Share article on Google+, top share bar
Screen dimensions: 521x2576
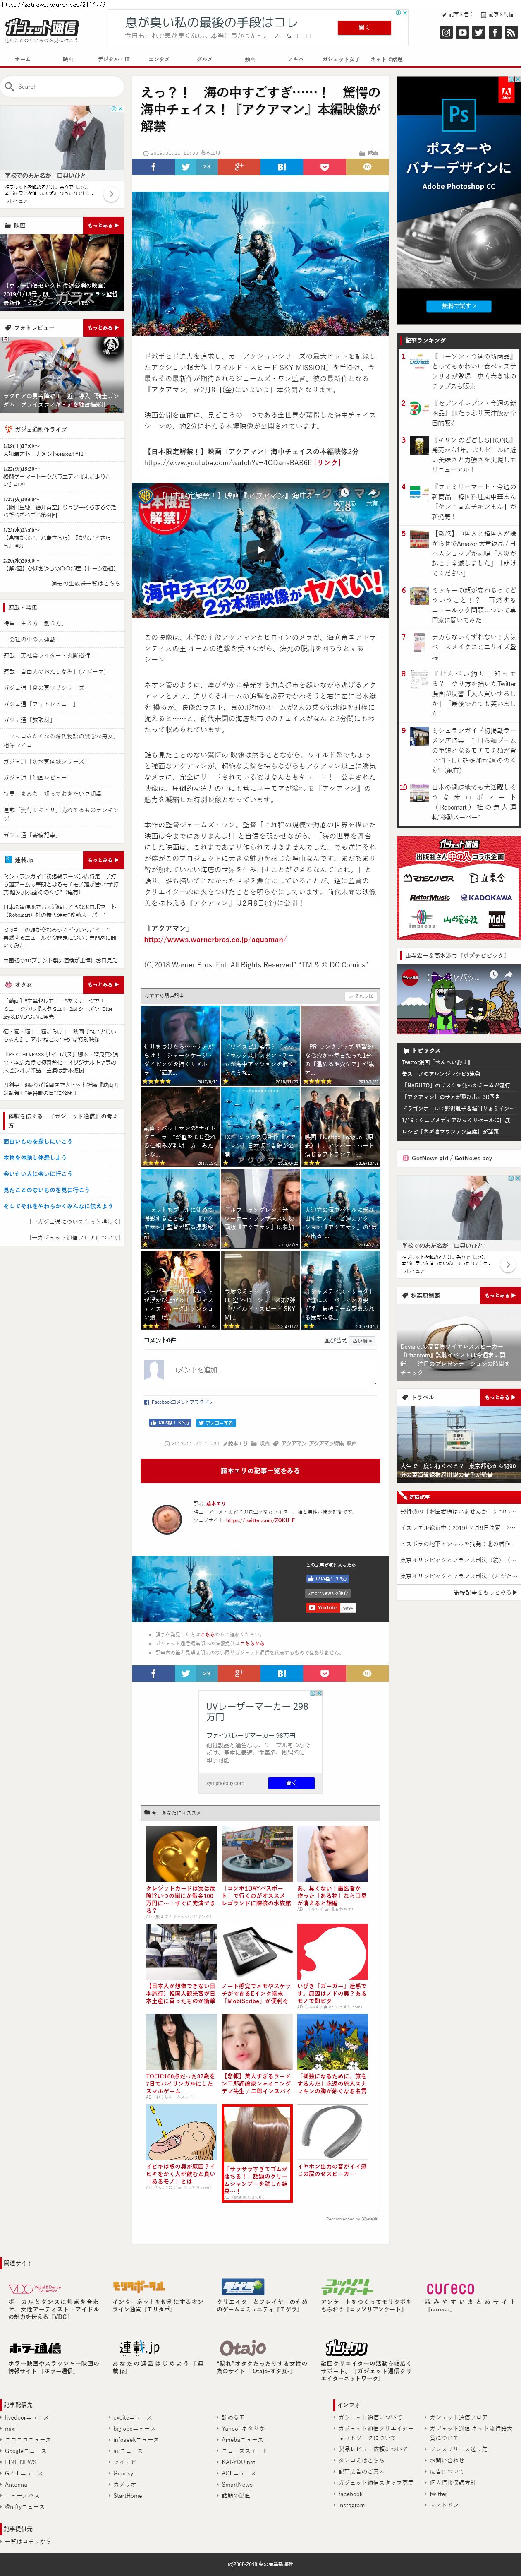(x=239, y=167)
